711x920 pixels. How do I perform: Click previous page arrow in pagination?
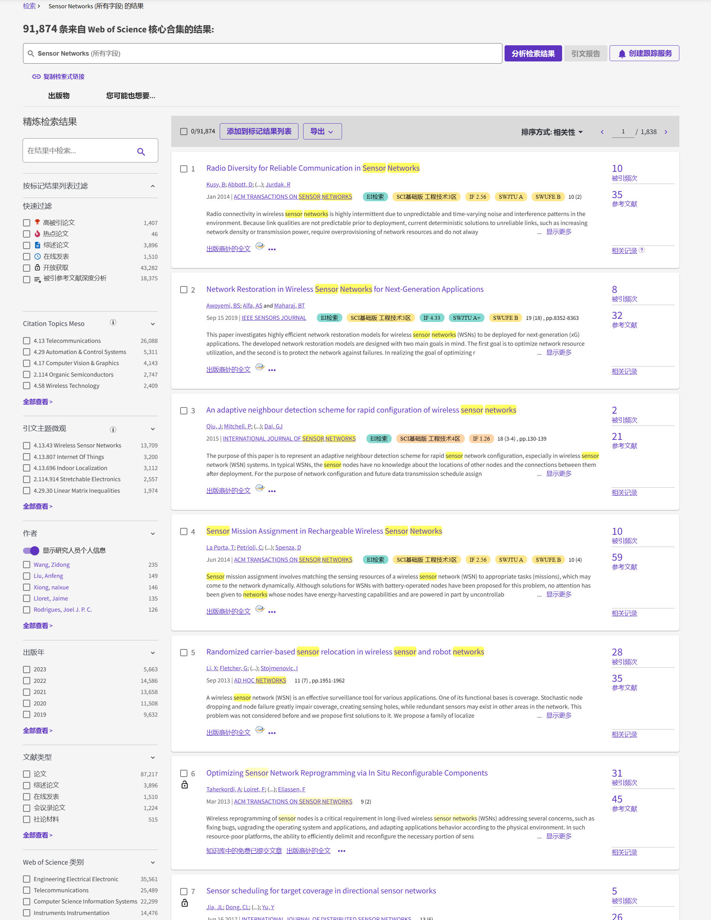click(602, 132)
